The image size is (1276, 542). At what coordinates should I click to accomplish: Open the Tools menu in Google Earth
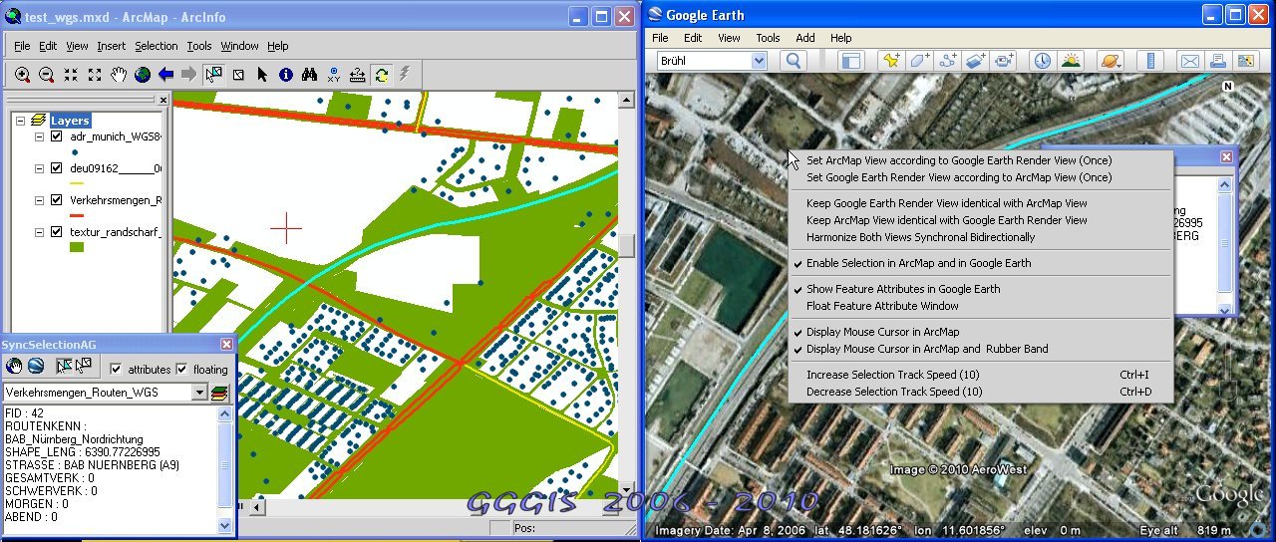[768, 38]
